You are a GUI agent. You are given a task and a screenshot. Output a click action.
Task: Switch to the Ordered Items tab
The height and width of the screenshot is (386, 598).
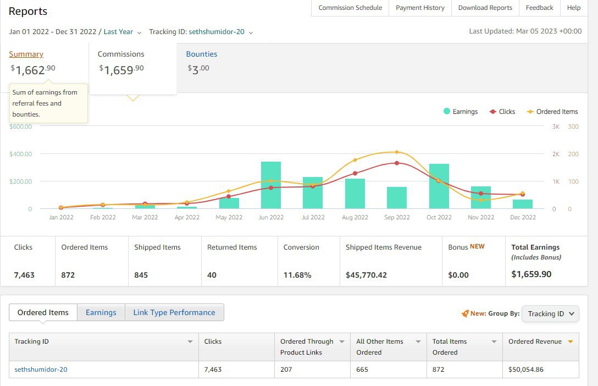[43, 312]
